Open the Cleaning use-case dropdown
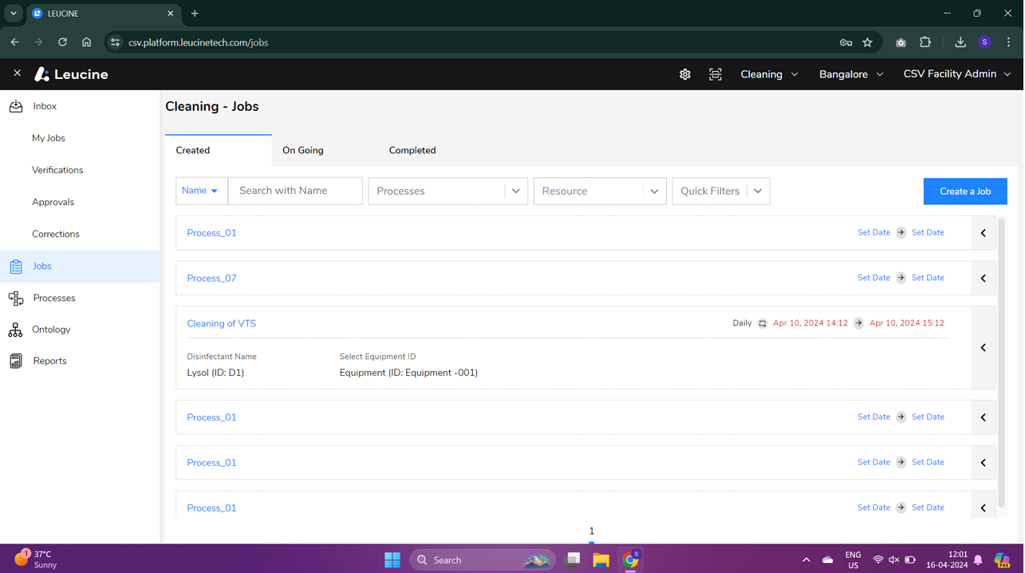Screen dimensions: 1025x573 [769, 74]
